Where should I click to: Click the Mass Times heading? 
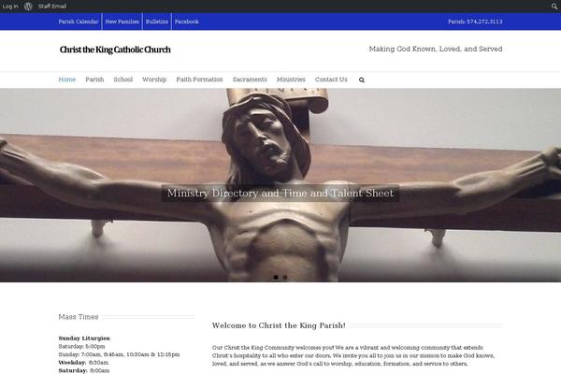79,317
